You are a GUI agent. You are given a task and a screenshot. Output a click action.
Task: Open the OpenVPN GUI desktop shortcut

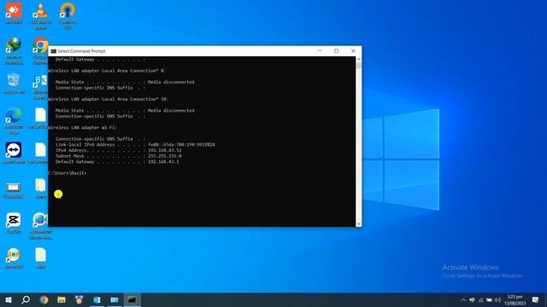click(x=68, y=15)
